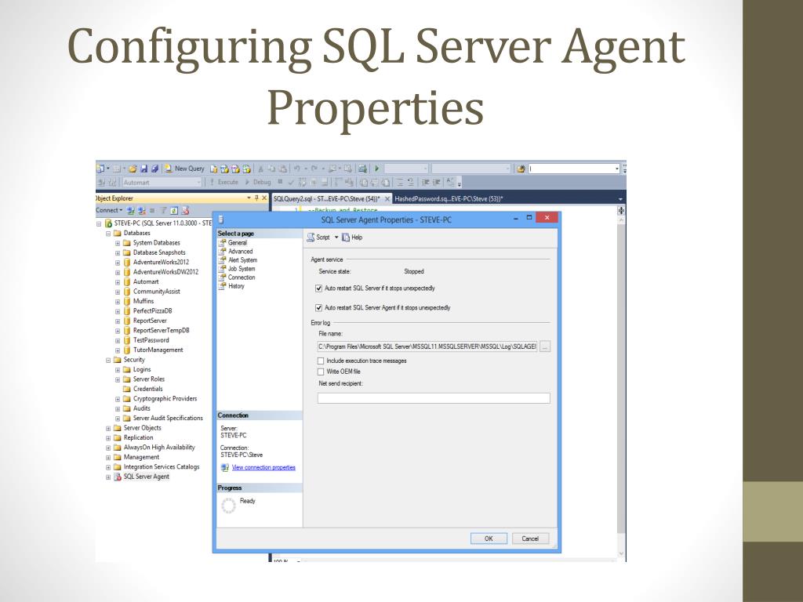Toggle Auto restart SQL Server checkbox

pos(318,288)
